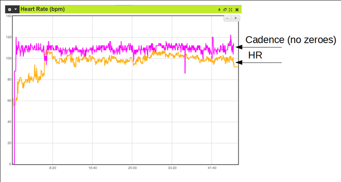Expand the dropdown arrow beside the gear

(x=15, y=9)
